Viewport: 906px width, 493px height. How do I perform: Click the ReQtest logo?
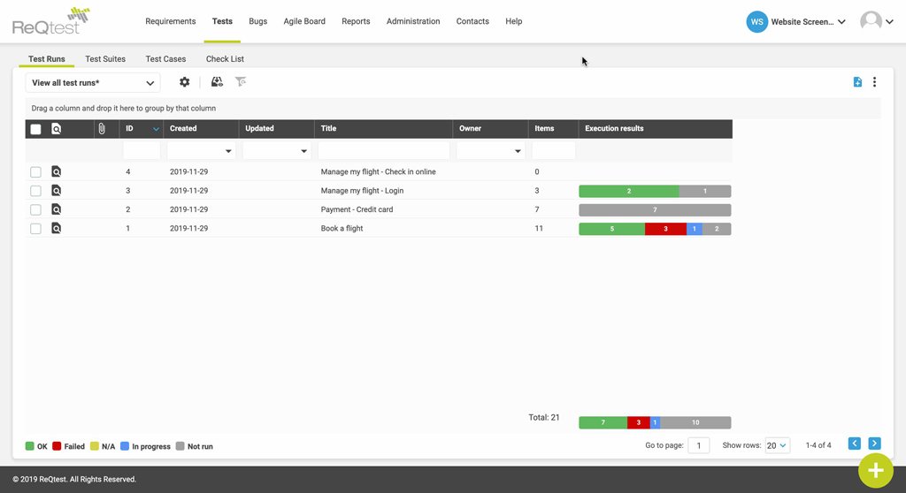click(x=51, y=21)
